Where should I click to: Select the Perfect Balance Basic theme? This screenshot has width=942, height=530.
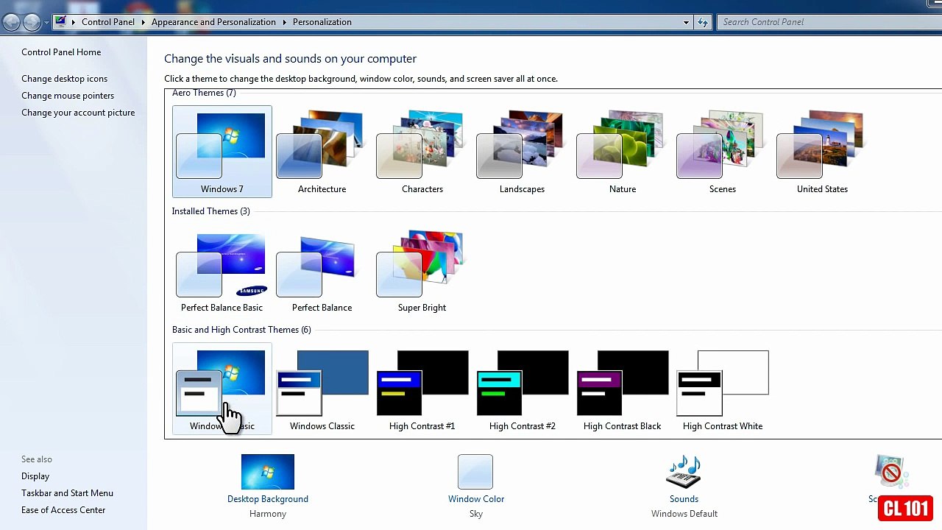pyautogui.click(x=222, y=270)
